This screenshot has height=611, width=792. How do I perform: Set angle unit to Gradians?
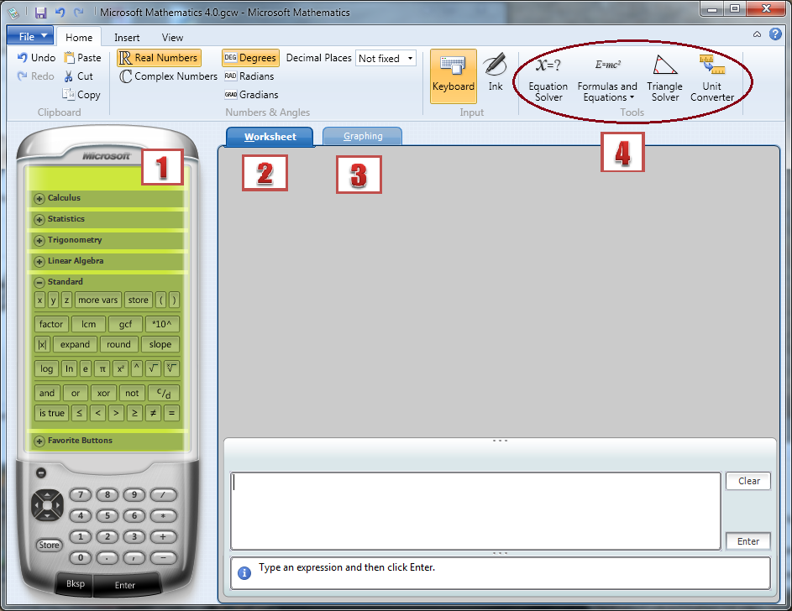click(251, 95)
